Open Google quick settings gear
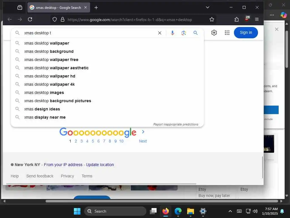Image resolution: width=290 pixels, height=218 pixels. tap(214, 33)
